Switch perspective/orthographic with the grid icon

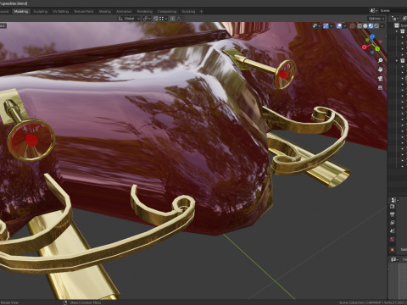(x=380, y=87)
